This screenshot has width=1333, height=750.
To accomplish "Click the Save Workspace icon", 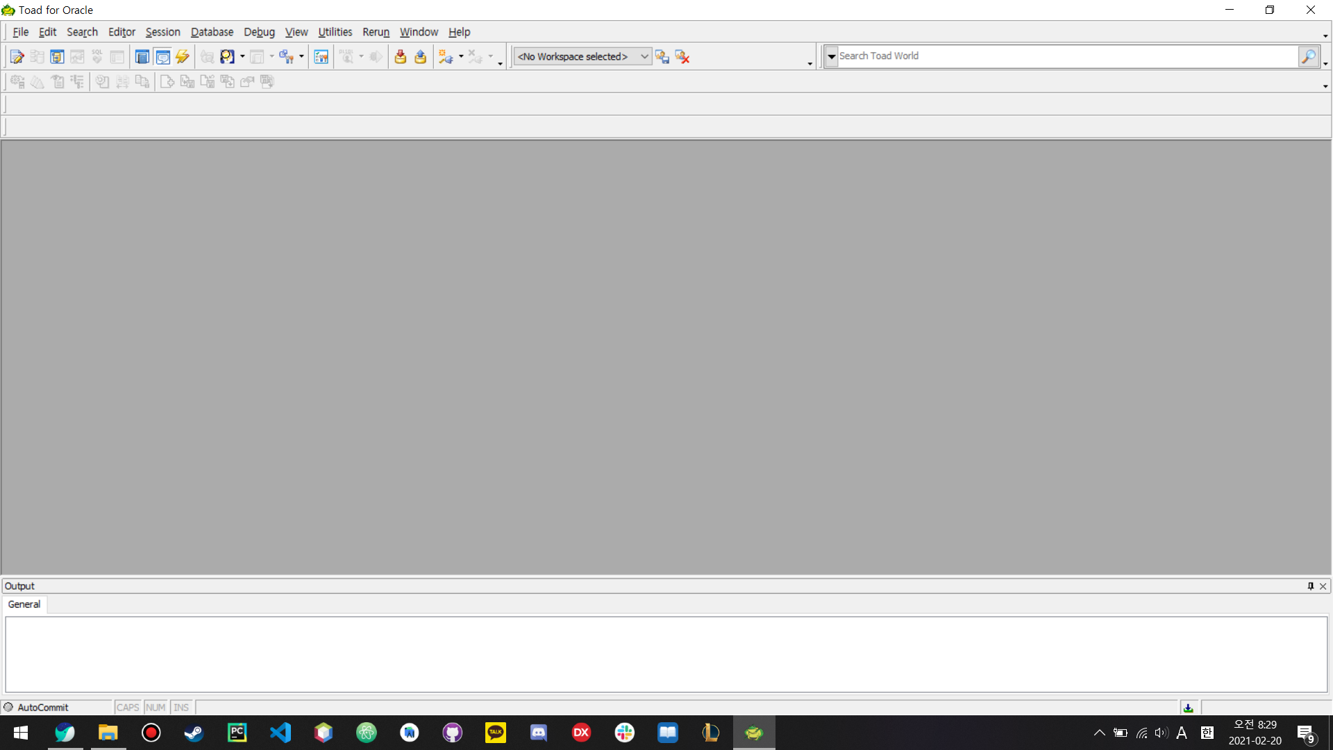I will pos(662,57).
